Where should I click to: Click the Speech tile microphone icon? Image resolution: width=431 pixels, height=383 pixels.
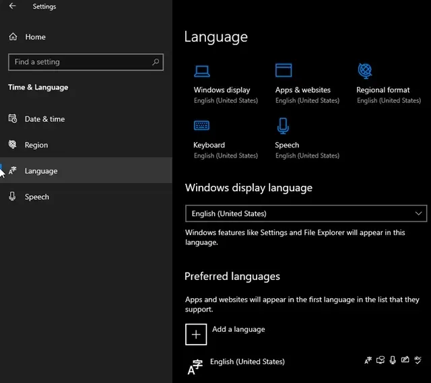(x=283, y=126)
